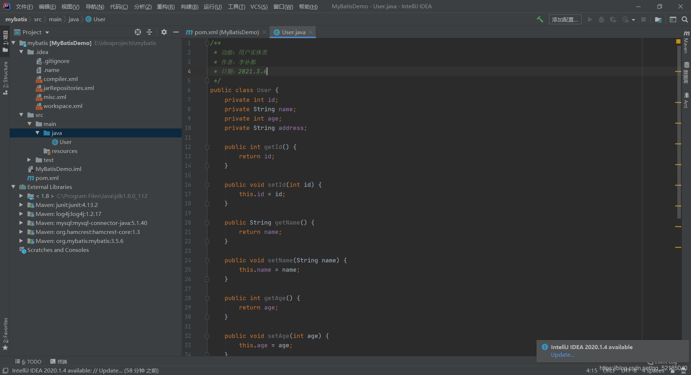Click the mybatis breadcrumb
This screenshot has height=375, width=691.
pyautogui.click(x=16, y=19)
